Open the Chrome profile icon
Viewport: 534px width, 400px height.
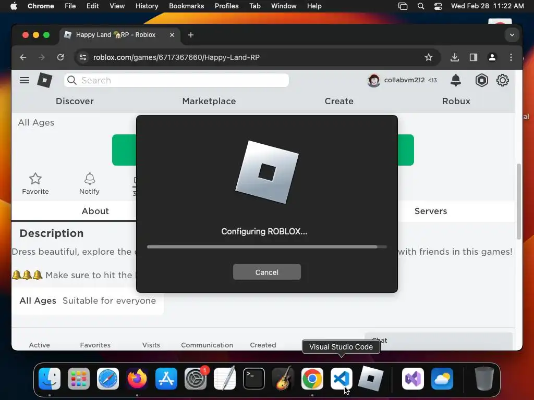point(492,57)
